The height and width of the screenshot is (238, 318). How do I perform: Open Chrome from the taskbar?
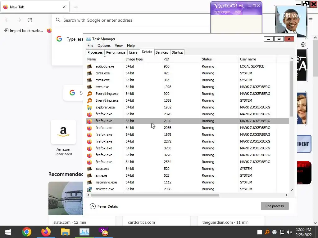click(27, 232)
